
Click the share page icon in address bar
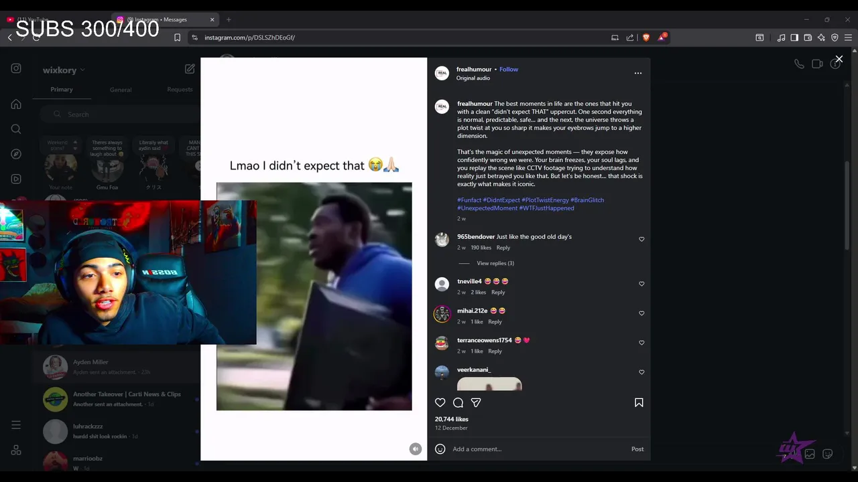point(630,37)
